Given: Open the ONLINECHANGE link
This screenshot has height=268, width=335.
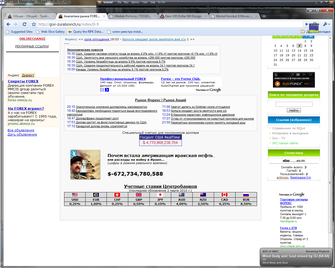Looking at the screenshot, I should click(x=32, y=39).
